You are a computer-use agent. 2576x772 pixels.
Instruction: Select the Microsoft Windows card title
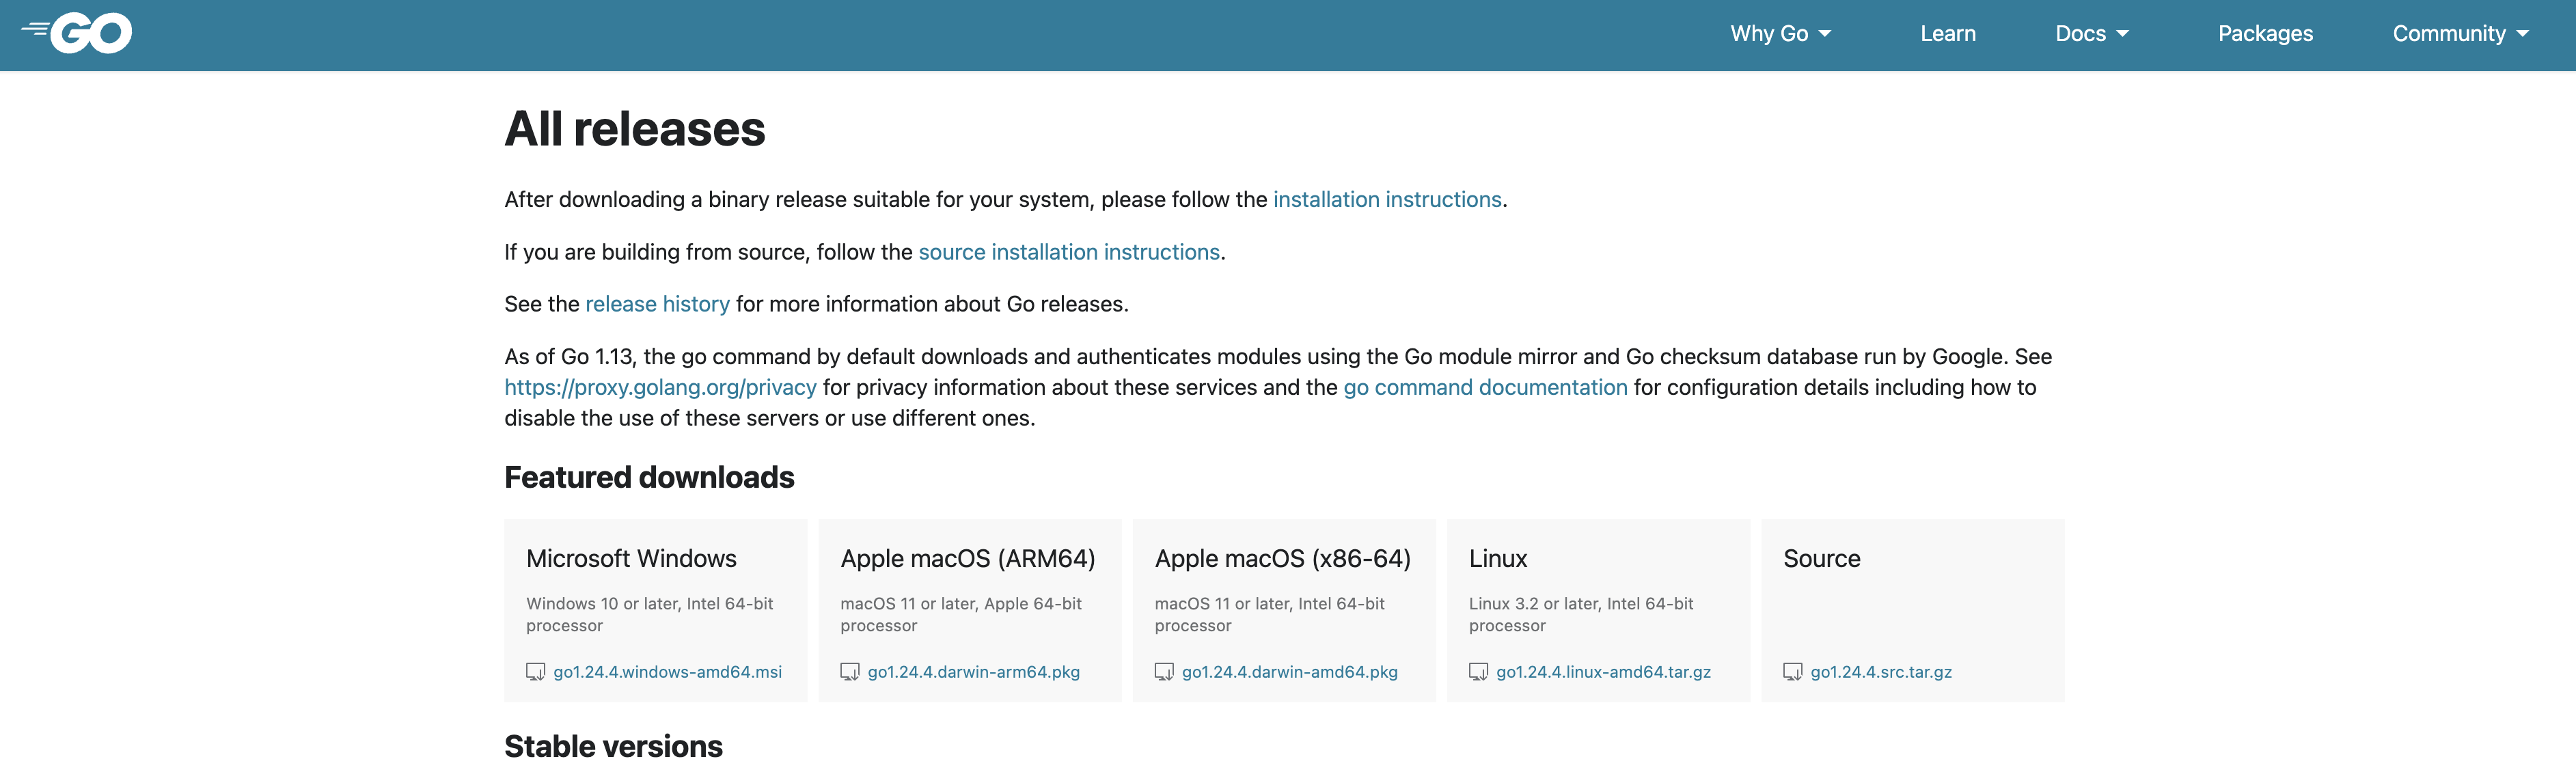631,559
